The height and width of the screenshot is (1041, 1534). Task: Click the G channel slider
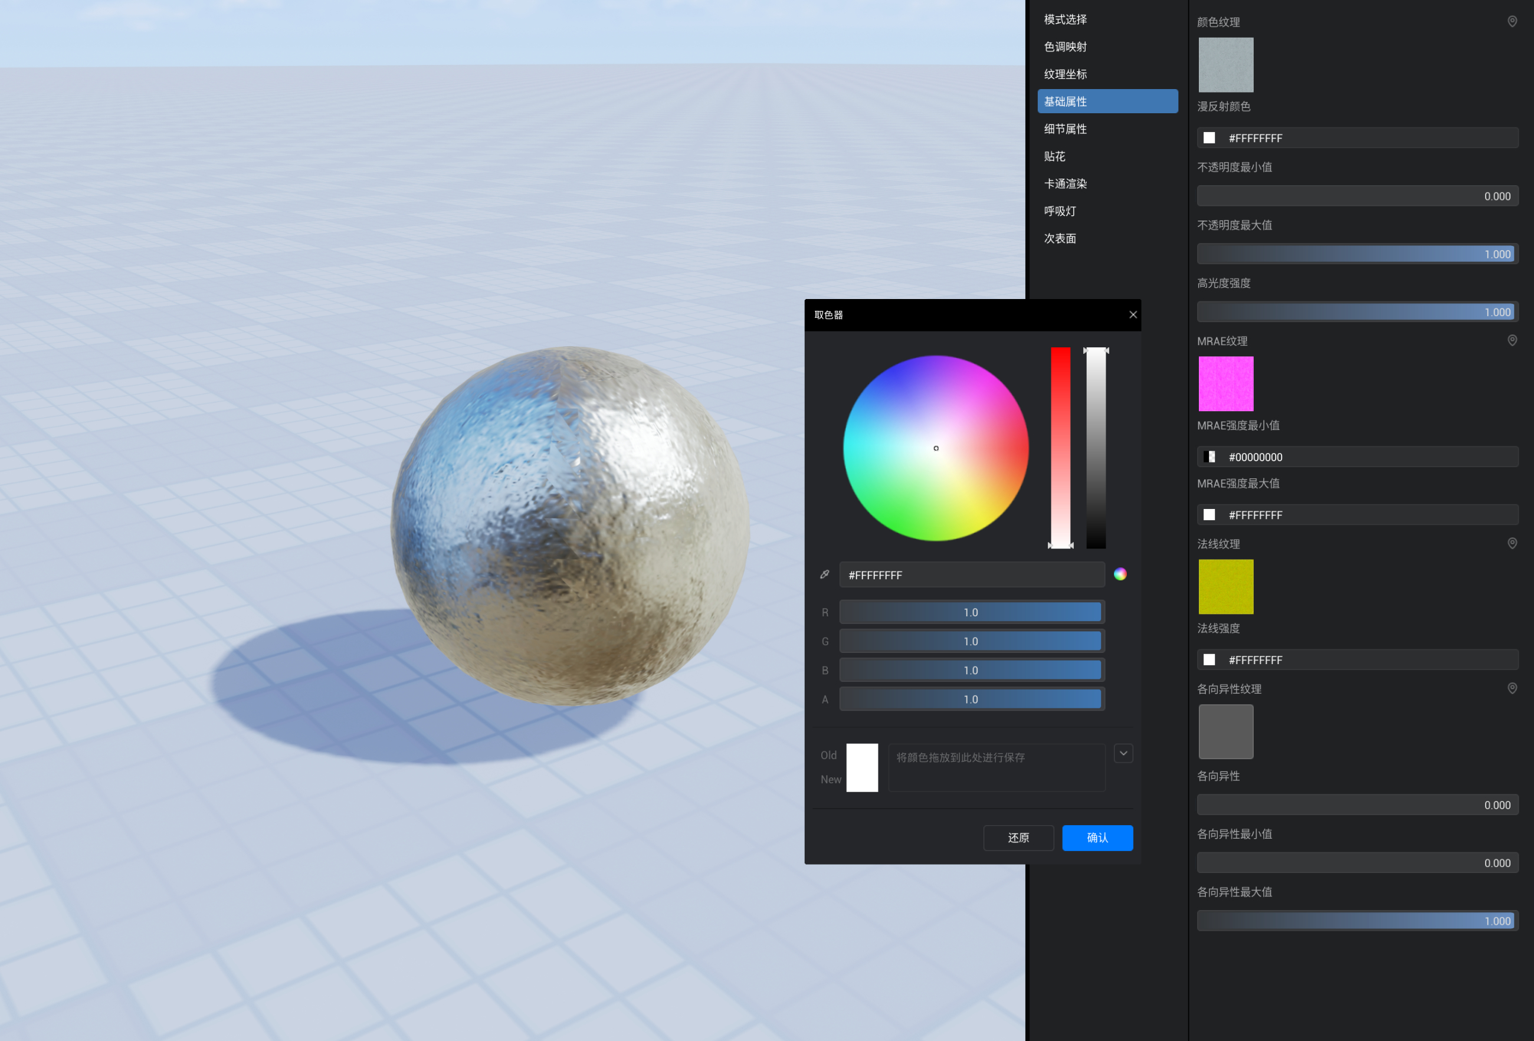(972, 641)
